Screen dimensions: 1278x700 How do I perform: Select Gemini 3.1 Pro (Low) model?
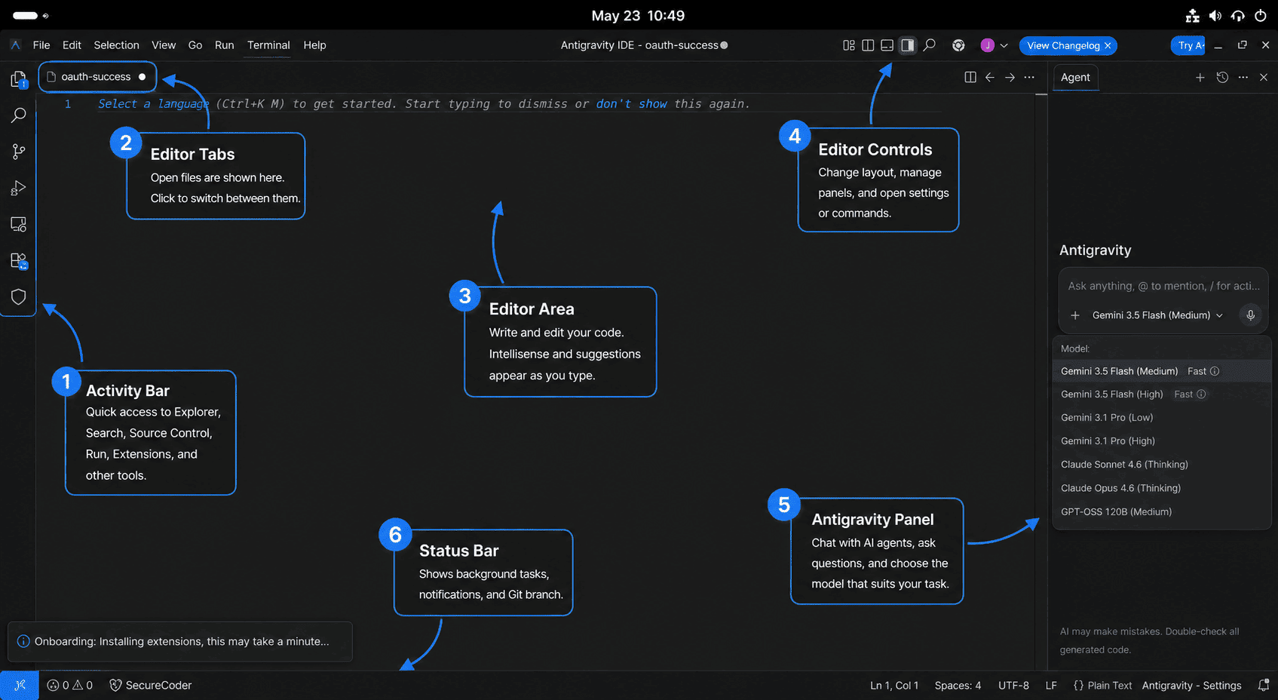[1162, 418]
